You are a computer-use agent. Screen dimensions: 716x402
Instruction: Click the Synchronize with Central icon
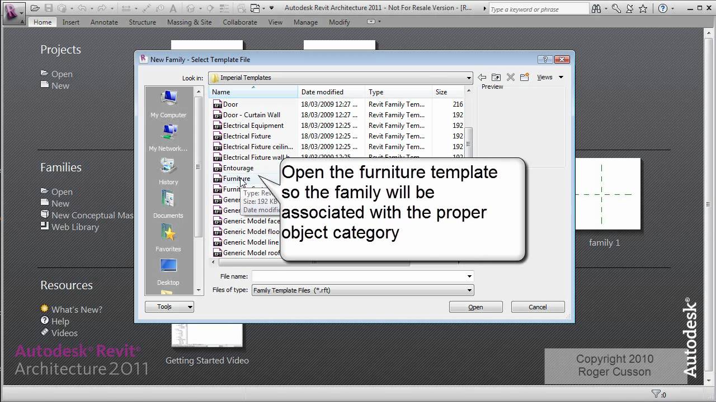tap(62, 8)
